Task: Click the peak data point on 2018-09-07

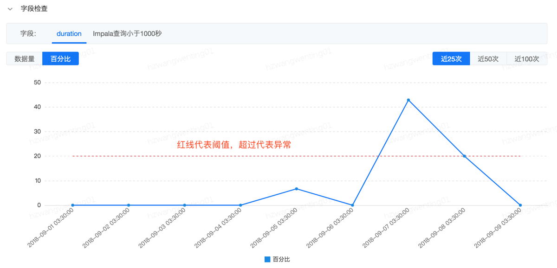Action: (408, 100)
